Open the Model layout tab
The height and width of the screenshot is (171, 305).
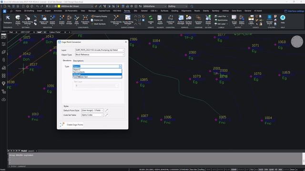click(x=24, y=151)
